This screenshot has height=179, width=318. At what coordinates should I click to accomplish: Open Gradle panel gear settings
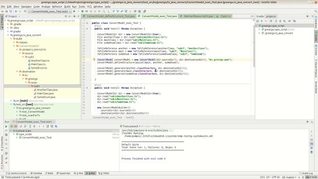(308, 16)
